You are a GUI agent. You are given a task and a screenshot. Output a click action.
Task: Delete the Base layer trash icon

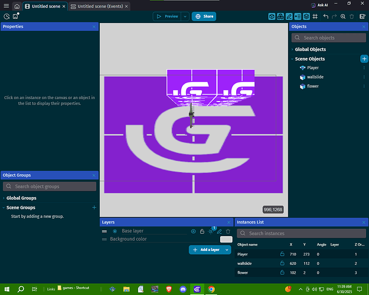pos(228,231)
